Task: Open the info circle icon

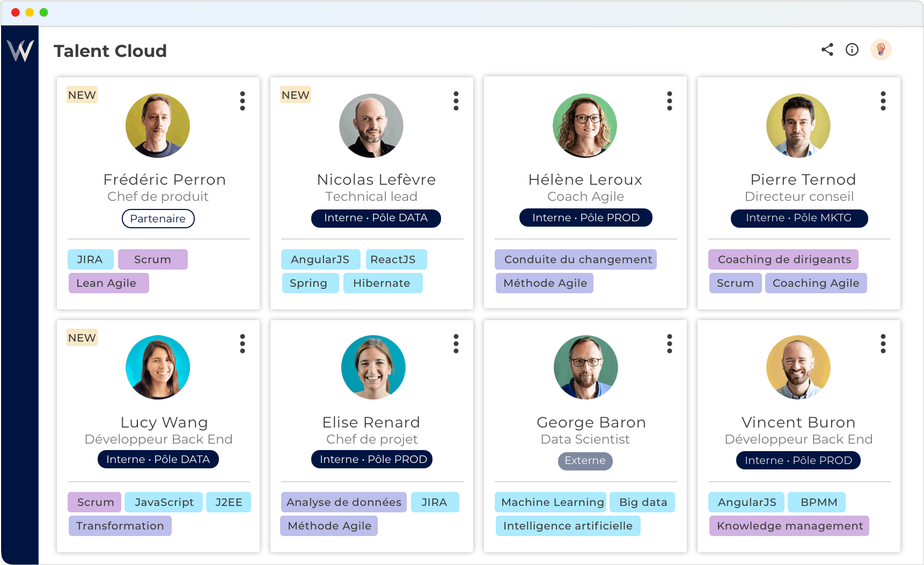Action: pyautogui.click(x=852, y=50)
